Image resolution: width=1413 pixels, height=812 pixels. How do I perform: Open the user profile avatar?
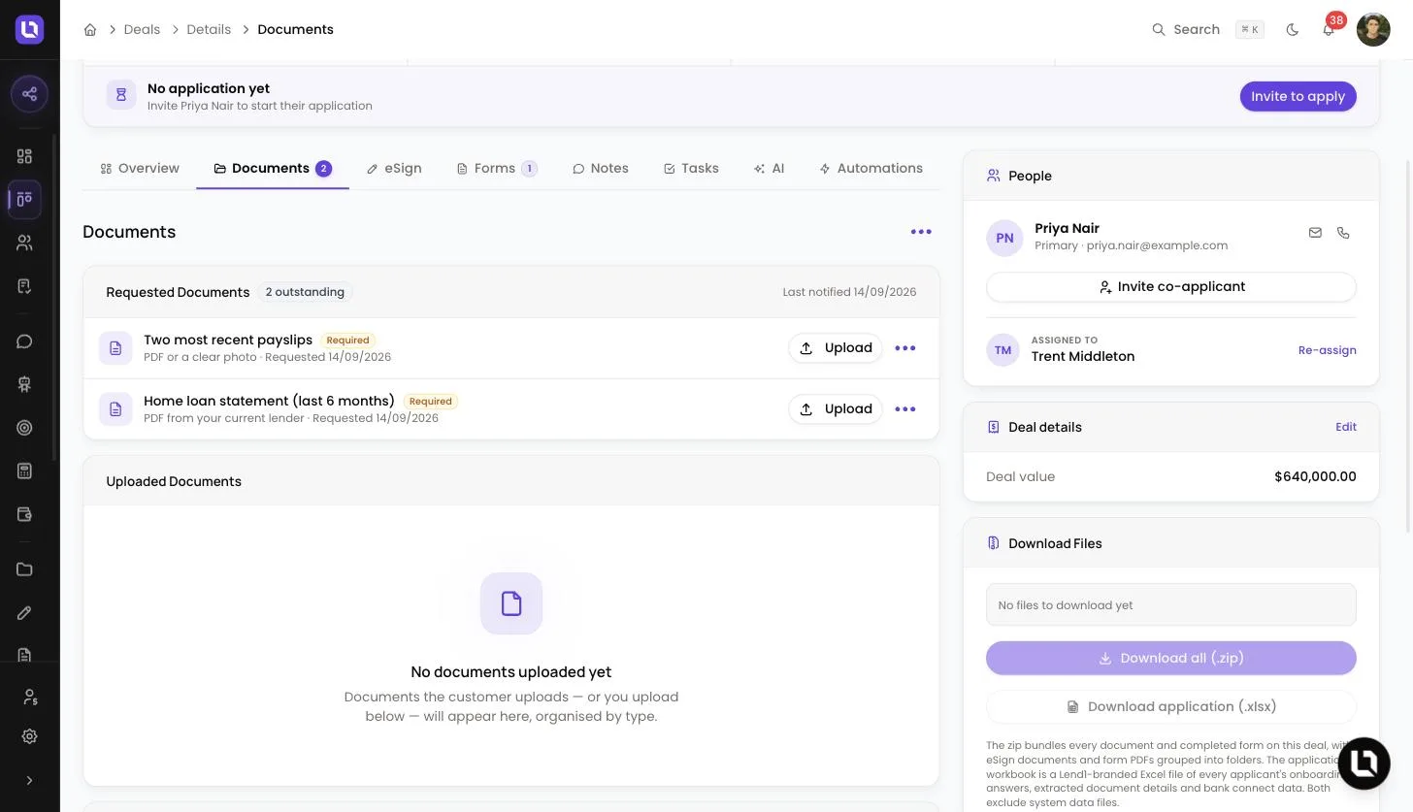coord(1373,30)
